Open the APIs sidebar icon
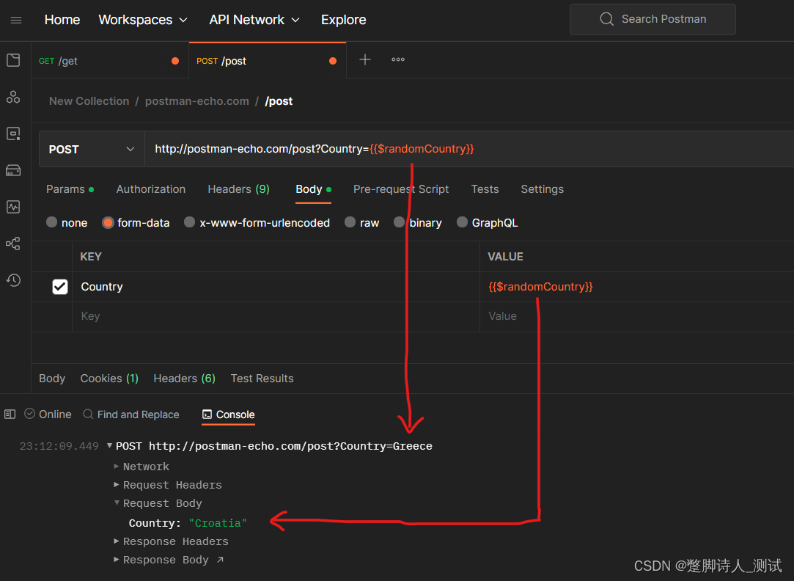 pyautogui.click(x=13, y=97)
